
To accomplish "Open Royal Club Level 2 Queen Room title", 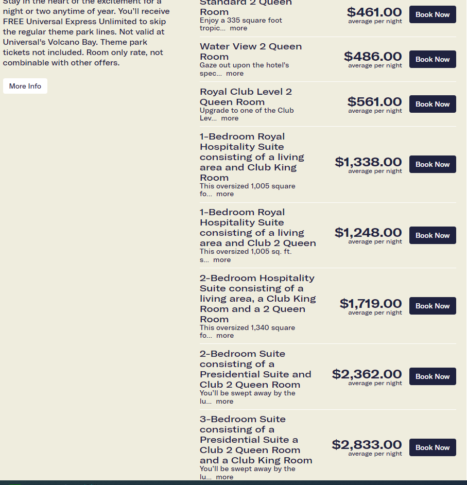I will click(246, 97).
